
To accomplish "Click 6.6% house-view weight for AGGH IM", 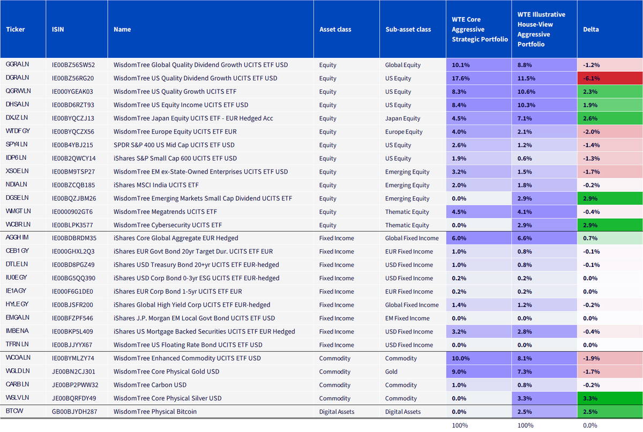I will tap(545, 238).
